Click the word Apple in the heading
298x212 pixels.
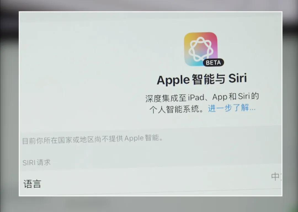[173, 80]
